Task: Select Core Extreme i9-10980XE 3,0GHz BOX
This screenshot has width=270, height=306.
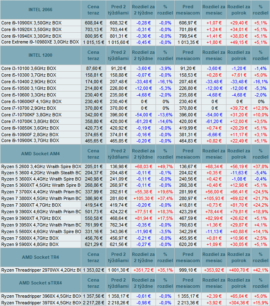Action: pos(40,42)
